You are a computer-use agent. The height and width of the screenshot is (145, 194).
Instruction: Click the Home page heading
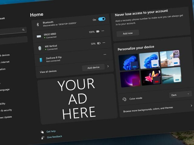[x=37, y=15]
